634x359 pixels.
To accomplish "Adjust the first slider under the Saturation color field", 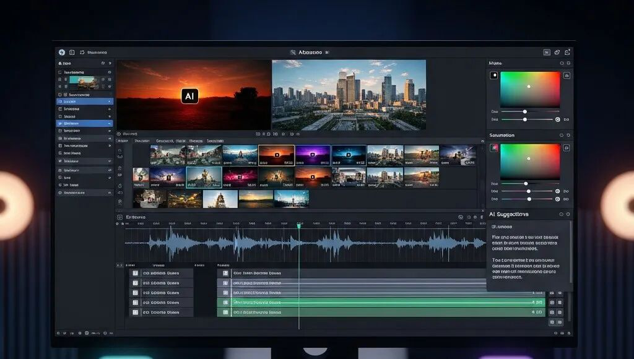I will (x=531, y=184).
